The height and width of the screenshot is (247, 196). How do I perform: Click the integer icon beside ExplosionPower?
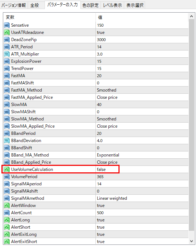click(7, 61)
